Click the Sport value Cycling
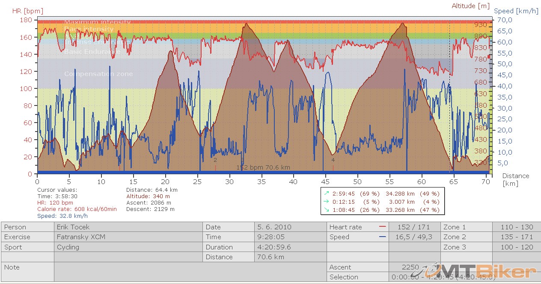541x284 pixels. (x=128, y=247)
